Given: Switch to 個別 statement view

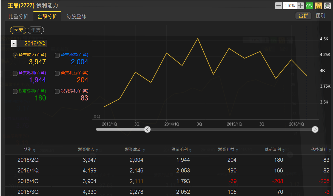Looking at the screenshot, I should tap(320, 16).
